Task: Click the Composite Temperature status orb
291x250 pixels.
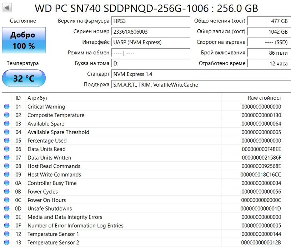Action: pyautogui.click(x=7, y=115)
